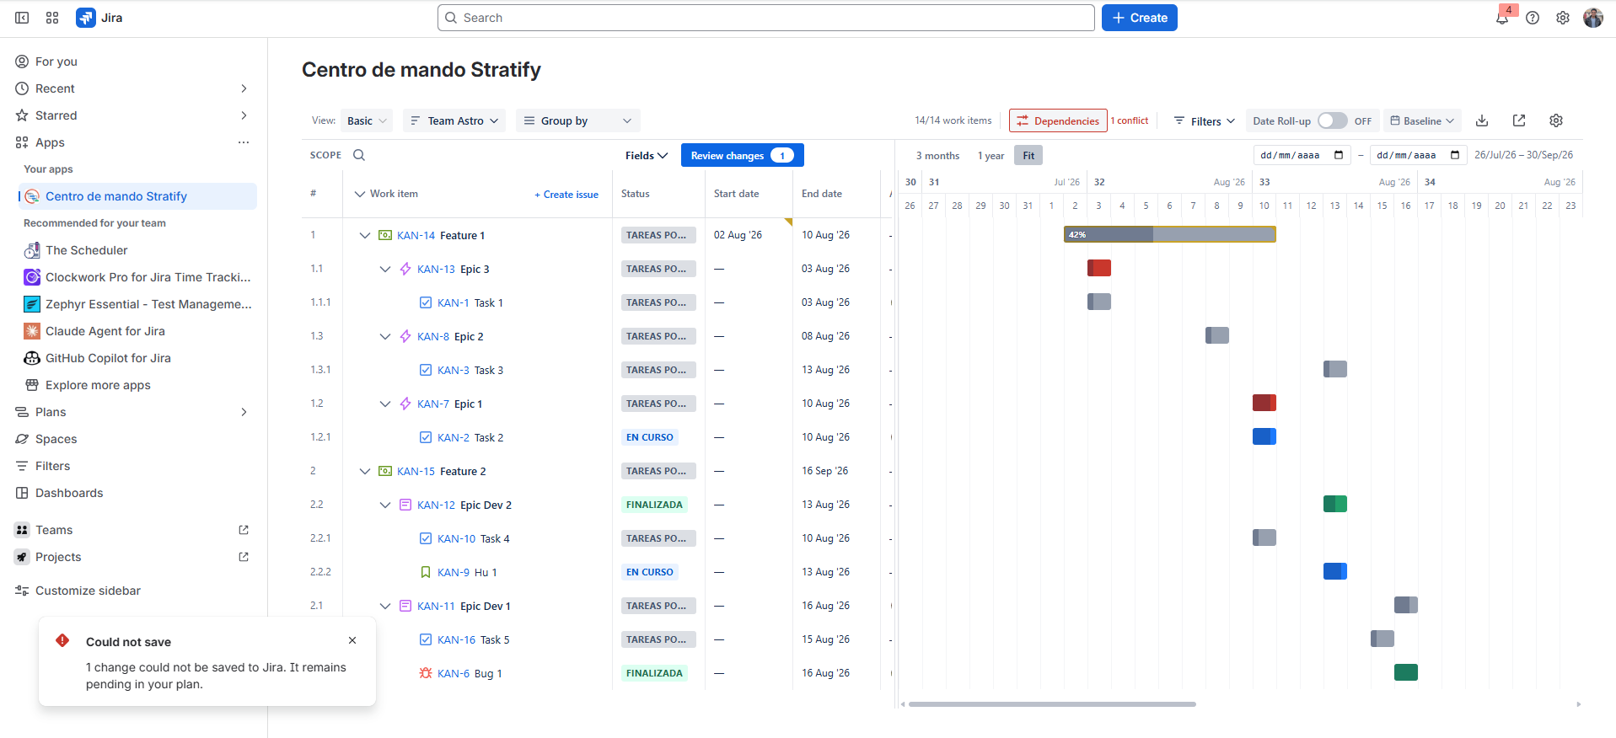This screenshot has width=1616, height=738.
Task: Open the app switcher grid icon
Action: (x=52, y=18)
